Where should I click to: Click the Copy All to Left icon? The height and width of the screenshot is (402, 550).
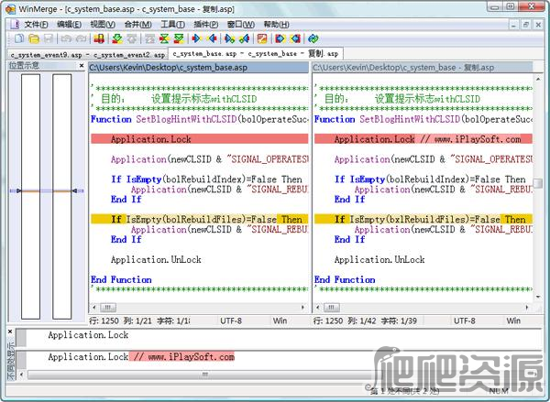tap(295, 38)
